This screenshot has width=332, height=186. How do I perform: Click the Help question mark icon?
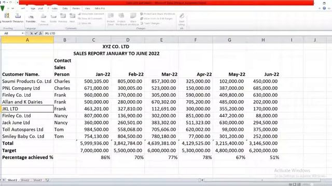[x=324, y=8]
